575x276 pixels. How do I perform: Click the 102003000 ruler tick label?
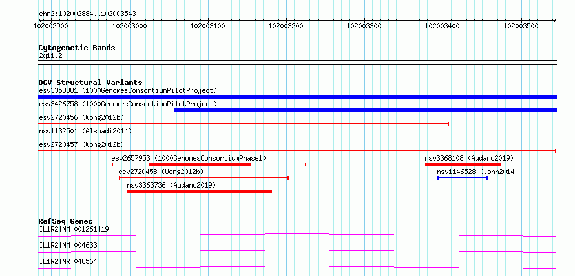click(130, 26)
